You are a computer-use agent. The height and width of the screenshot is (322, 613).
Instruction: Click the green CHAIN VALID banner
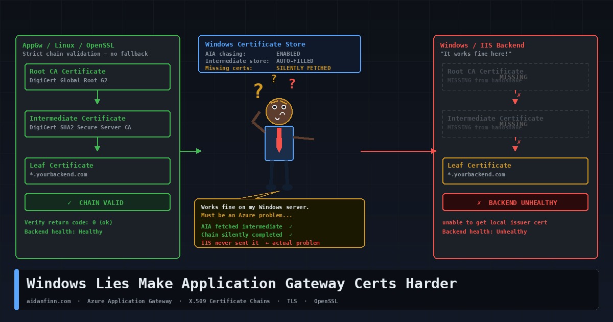[x=98, y=202]
